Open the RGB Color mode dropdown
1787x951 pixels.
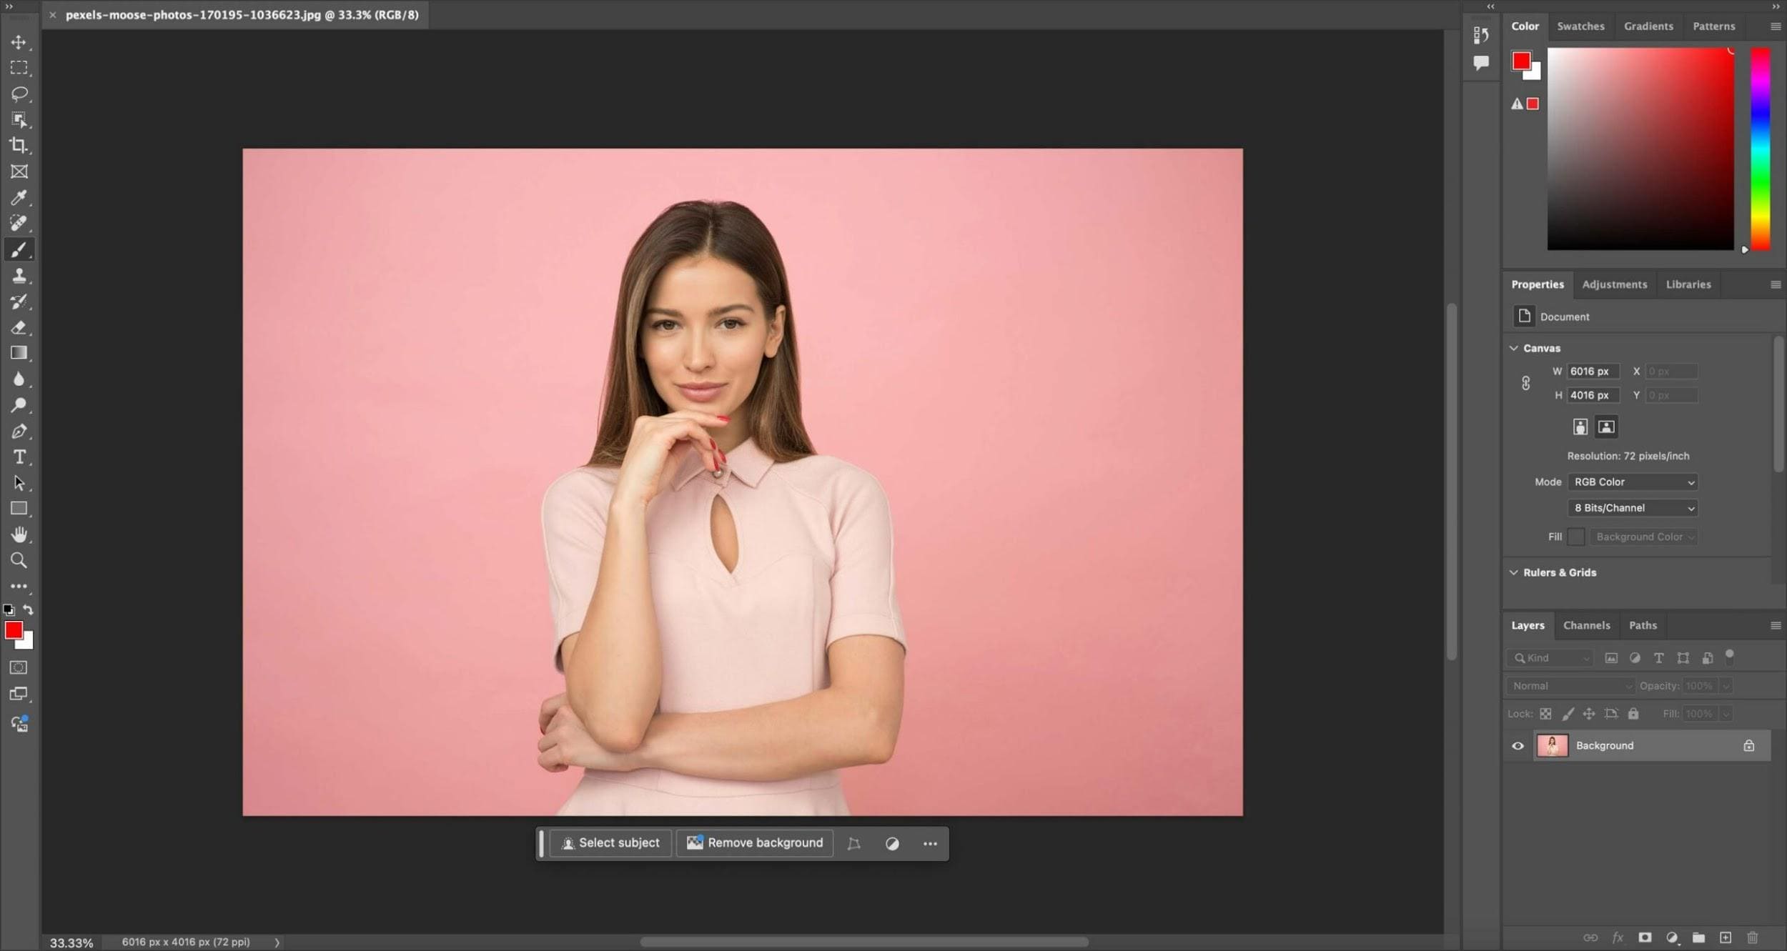click(x=1633, y=482)
